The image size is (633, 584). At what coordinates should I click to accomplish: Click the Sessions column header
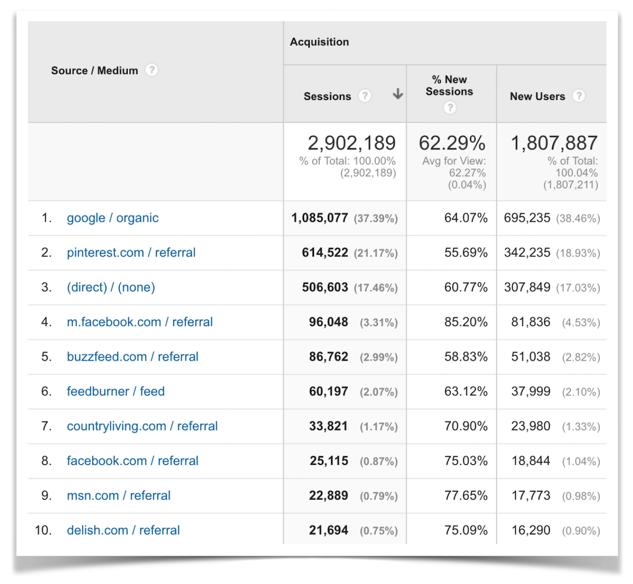tap(328, 96)
